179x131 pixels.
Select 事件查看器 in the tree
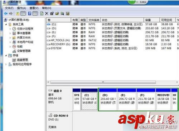tap(24, 33)
